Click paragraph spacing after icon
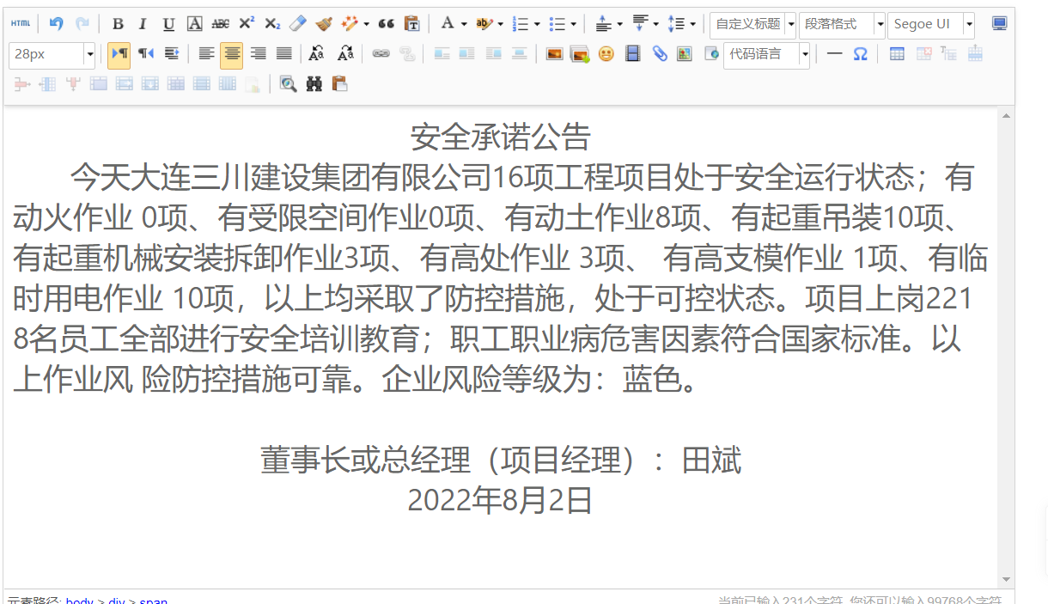The height and width of the screenshot is (604, 1048). (640, 24)
